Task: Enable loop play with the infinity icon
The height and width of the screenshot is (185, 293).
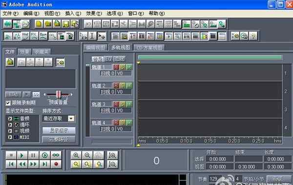Action: point(56,155)
